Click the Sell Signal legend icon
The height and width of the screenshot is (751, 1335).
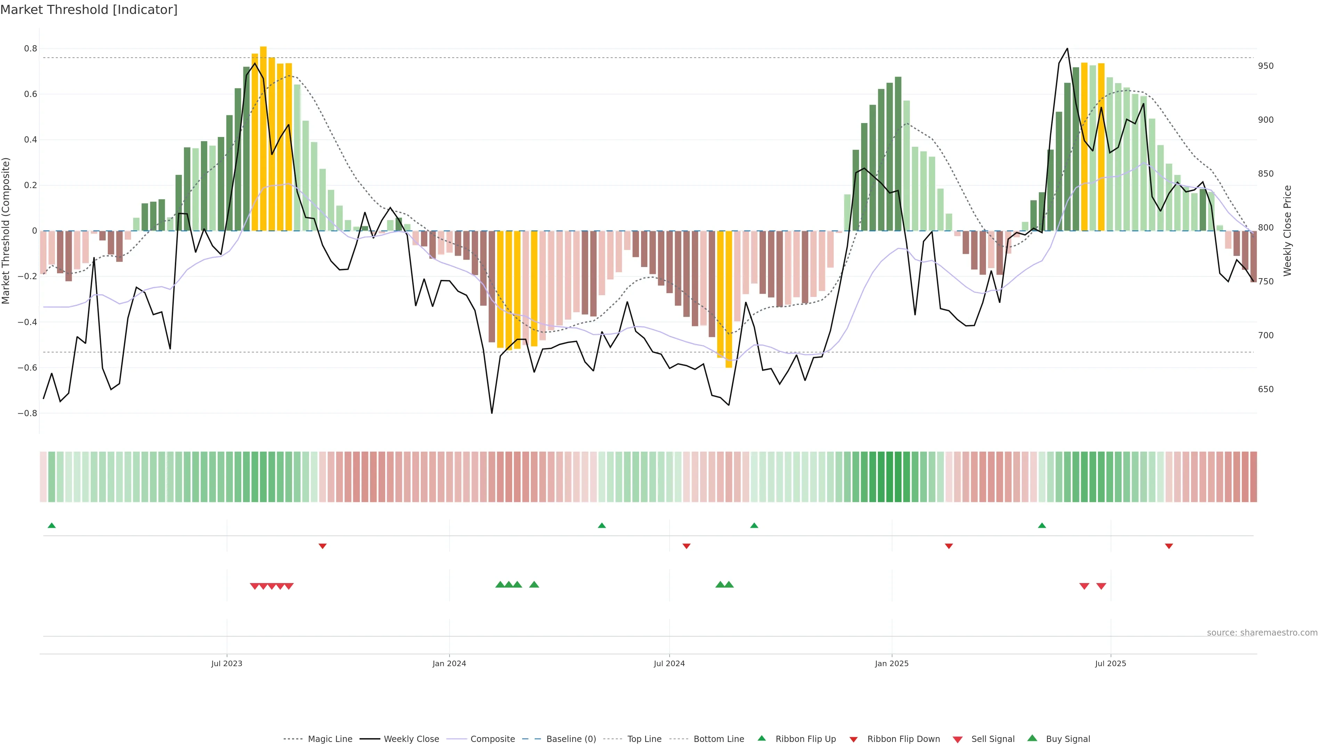click(x=958, y=740)
